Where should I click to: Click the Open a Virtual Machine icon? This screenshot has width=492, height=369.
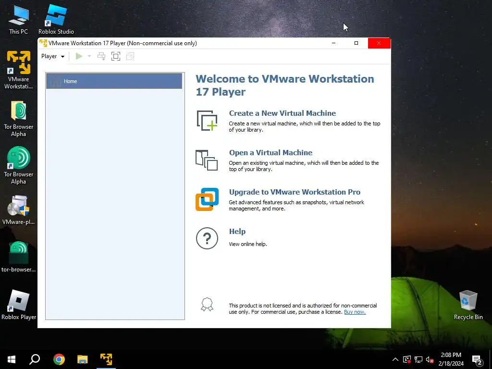(x=207, y=160)
